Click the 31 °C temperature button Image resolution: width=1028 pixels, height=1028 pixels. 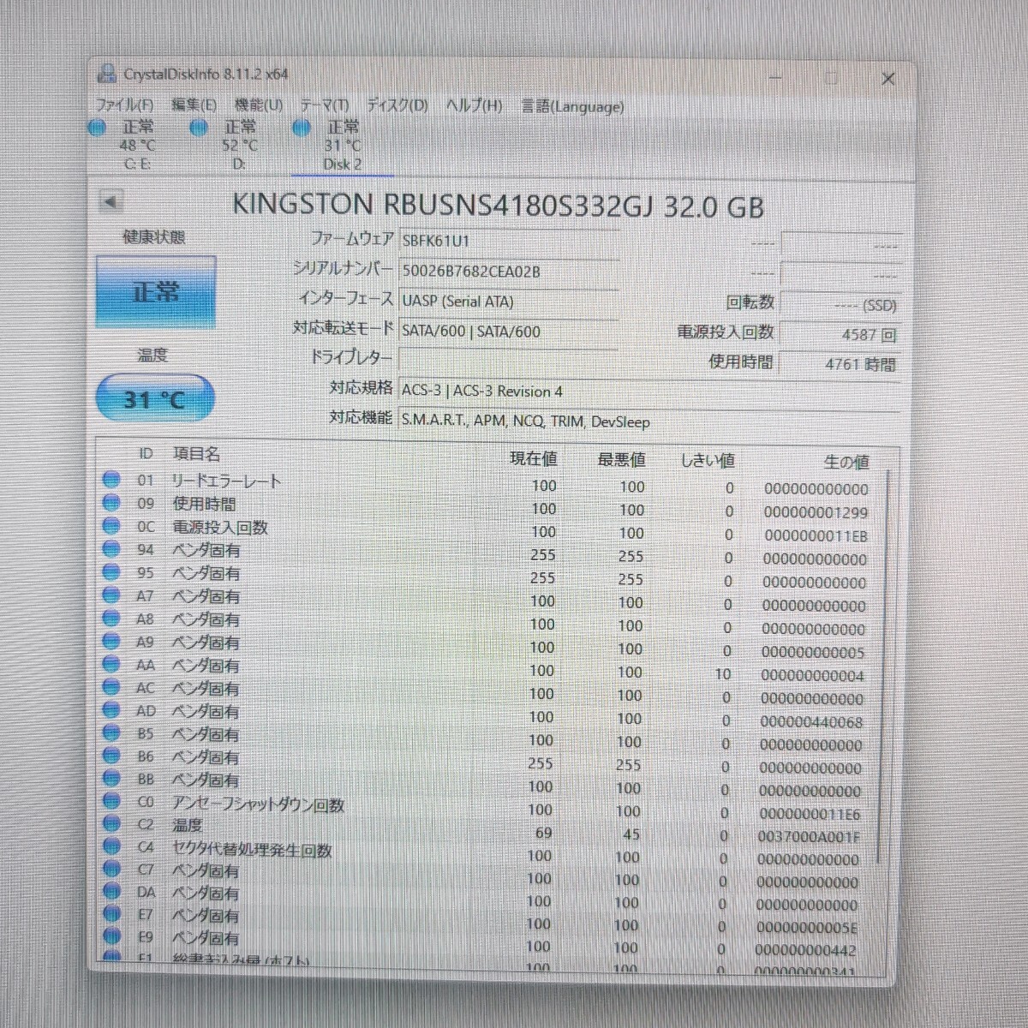[154, 398]
